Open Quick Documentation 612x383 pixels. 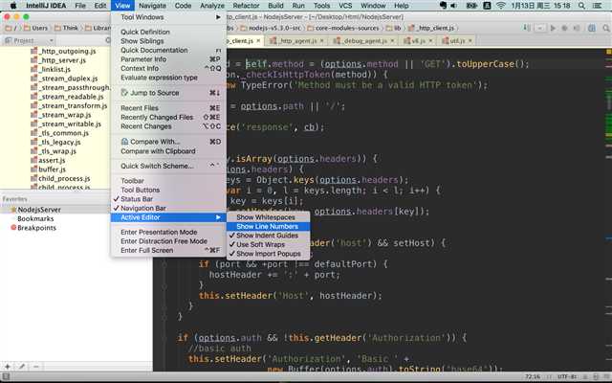168,50
